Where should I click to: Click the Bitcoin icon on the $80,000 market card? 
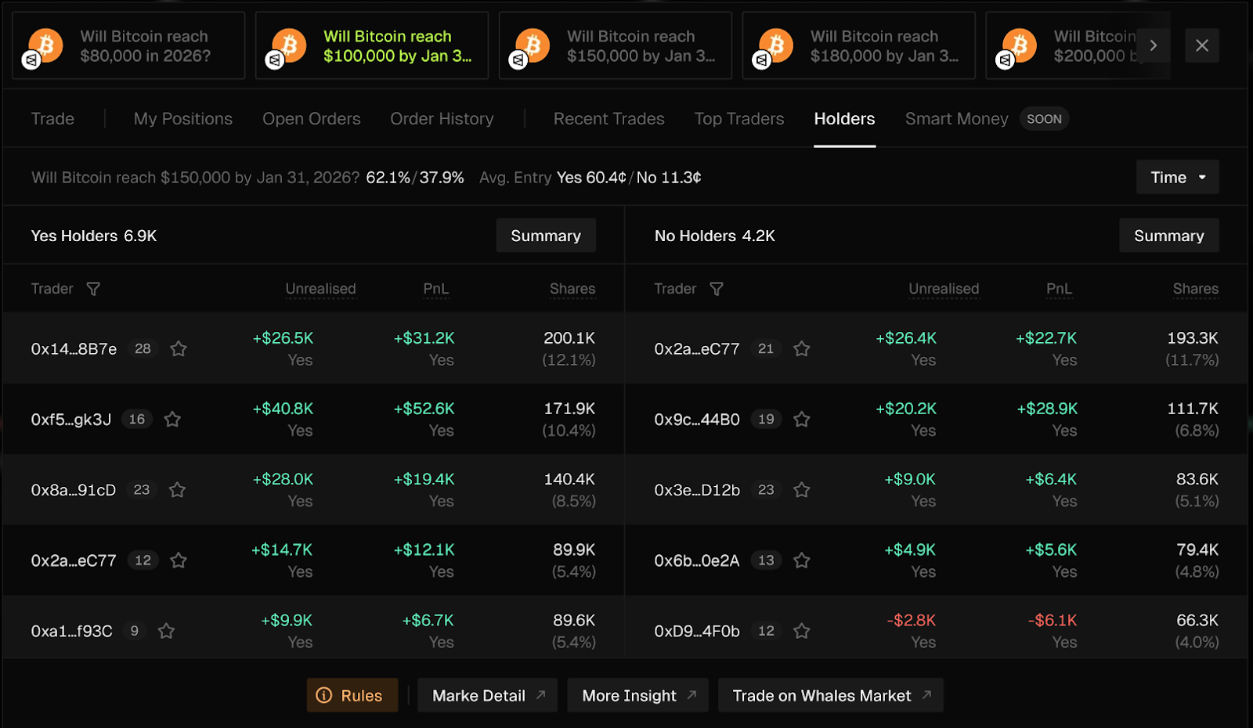(x=45, y=45)
